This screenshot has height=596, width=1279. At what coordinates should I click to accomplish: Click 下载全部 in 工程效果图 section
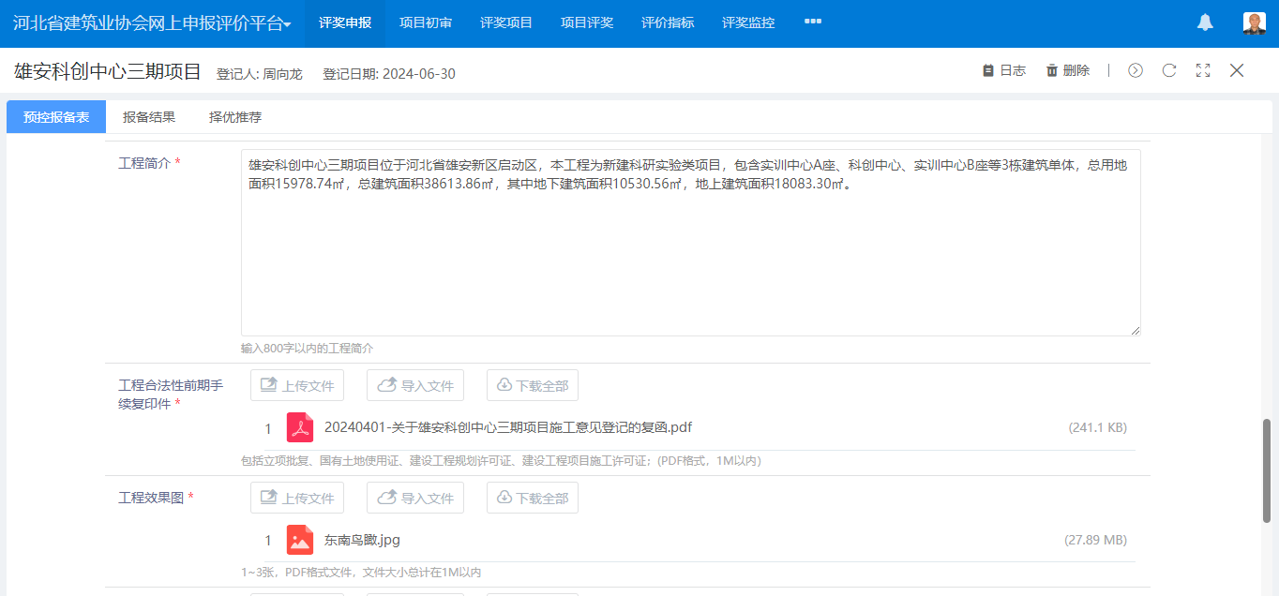point(533,498)
